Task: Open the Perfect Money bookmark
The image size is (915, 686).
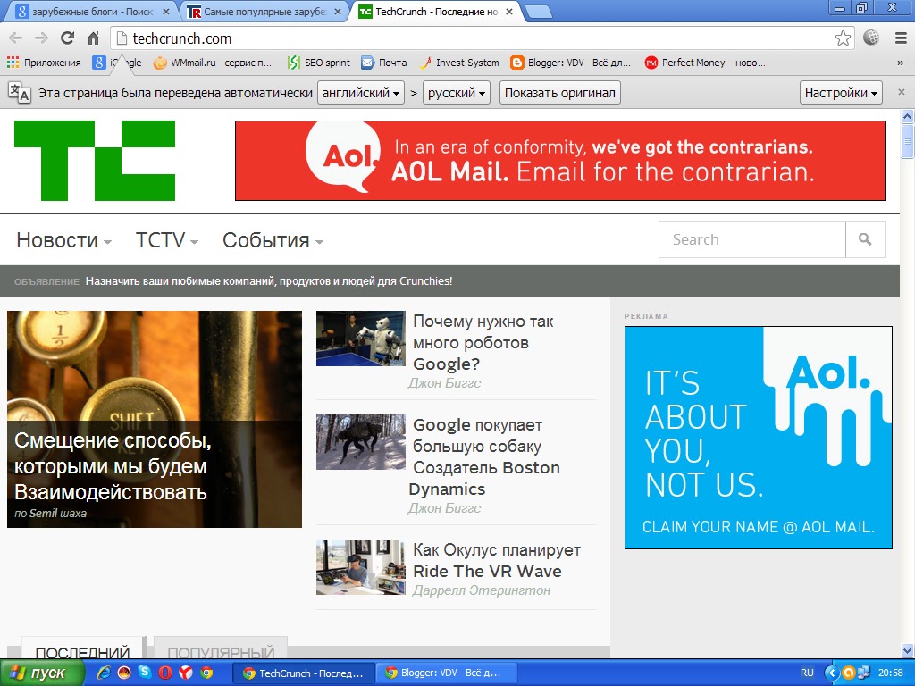Action: [x=705, y=63]
